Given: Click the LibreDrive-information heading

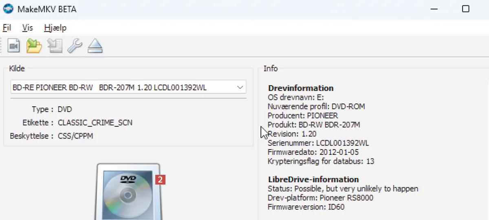Looking at the screenshot, I should click(x=313, y=179).
